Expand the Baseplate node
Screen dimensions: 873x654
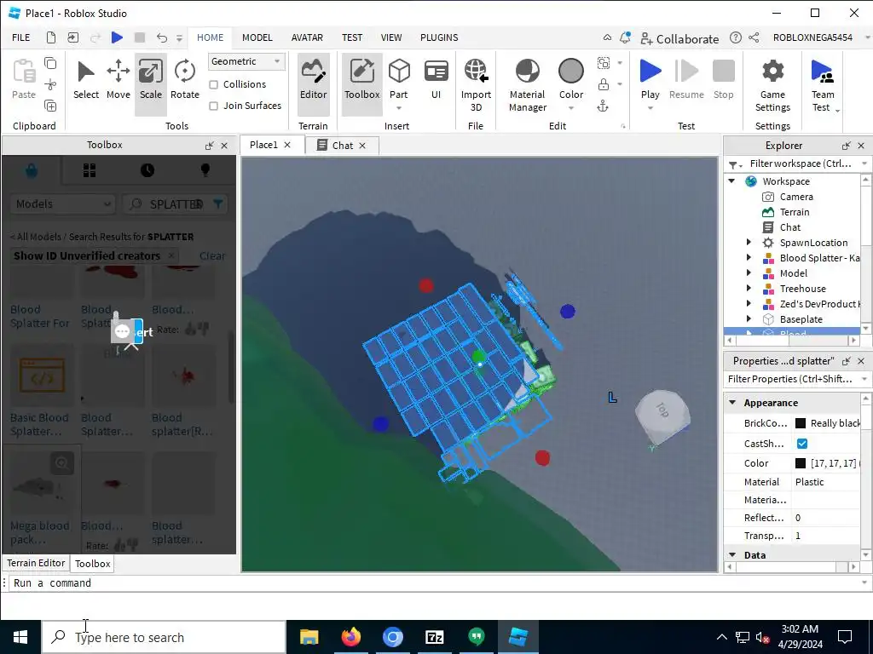tap(749, 318)
